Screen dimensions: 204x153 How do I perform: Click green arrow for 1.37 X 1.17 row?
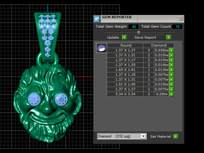pyautogui.click(x=171, y=60)
